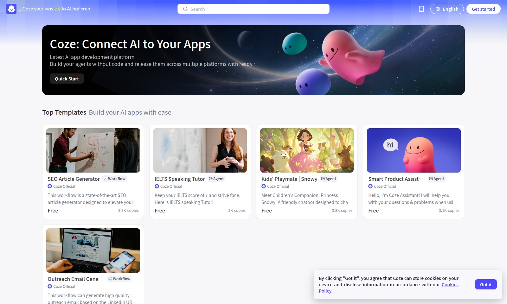This screenshot has height=304, width=507.
Task: Click the '3.1K copies' count
Action: (x=449, y=211)
